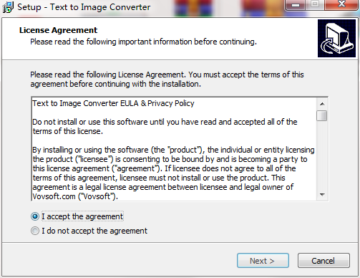Click the Vovsoft.com text in the license
This screenshot has height=278, width=360.
54,196
